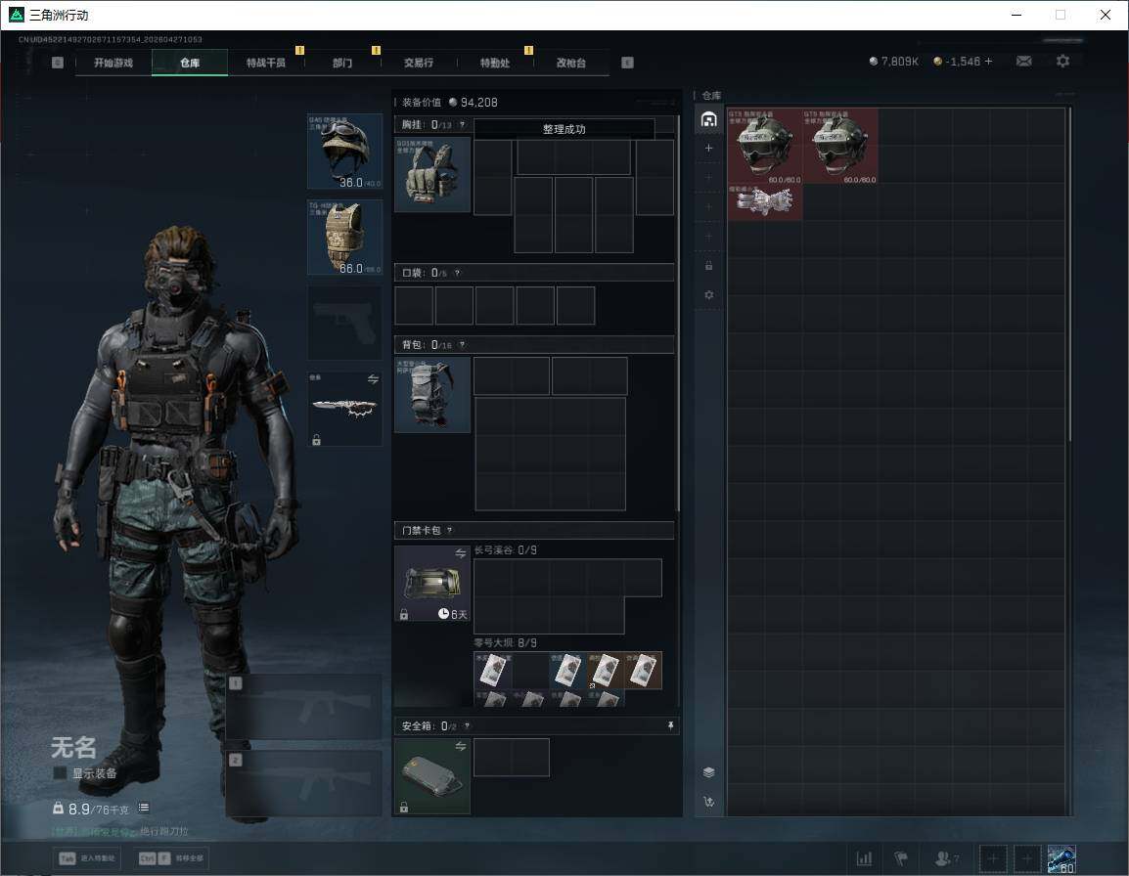Image resolution: width=1129 pixels, height=876 pixels.
Task: Select the second GT5 helmet in warehouse
Action: (x=840, y=146)
